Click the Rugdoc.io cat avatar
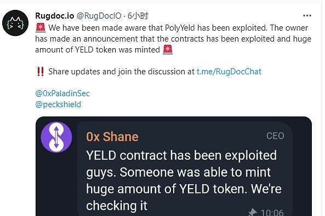 (15, 23)
